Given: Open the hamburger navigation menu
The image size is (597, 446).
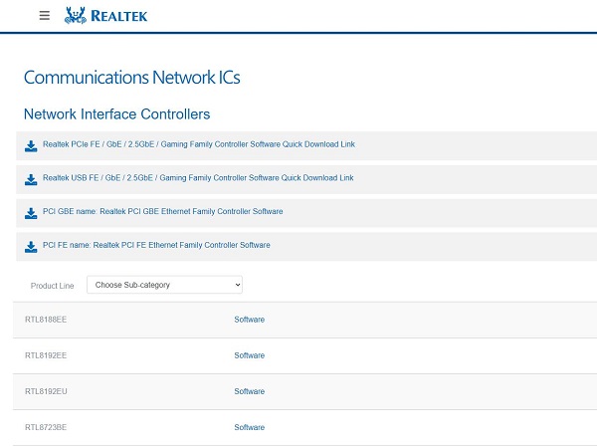Looking at the screenshot, I should 45,16.
